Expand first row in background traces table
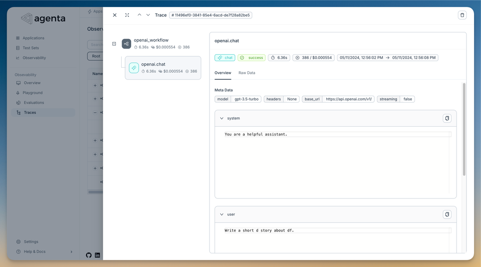481x267 pixels. coord(95,86)
